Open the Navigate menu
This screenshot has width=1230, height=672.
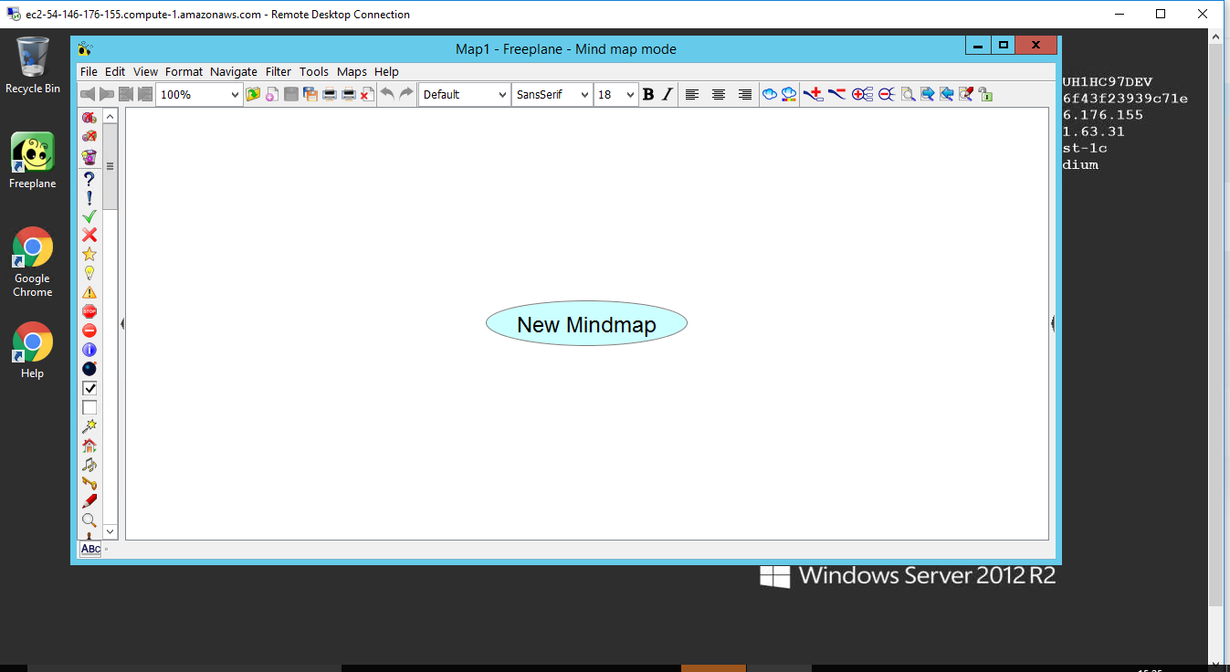click(234, 71)
